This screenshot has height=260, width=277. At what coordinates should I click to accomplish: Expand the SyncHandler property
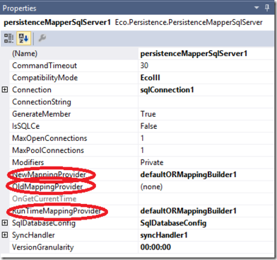(5, 235)
